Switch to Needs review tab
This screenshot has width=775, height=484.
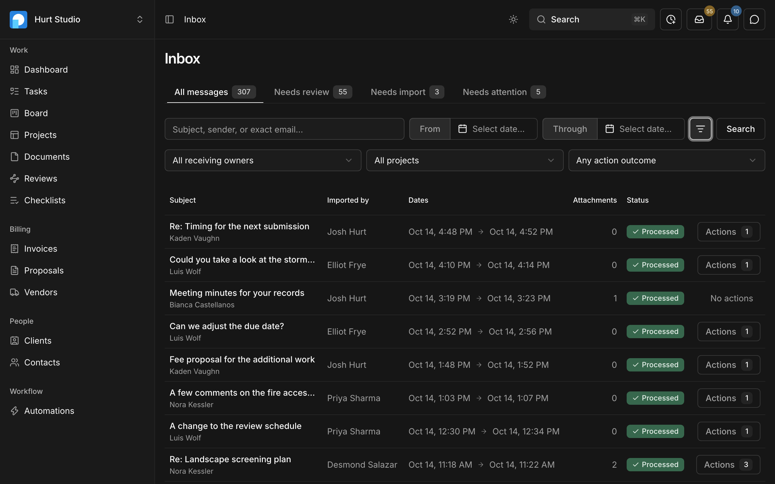click(x=313, y=92)
